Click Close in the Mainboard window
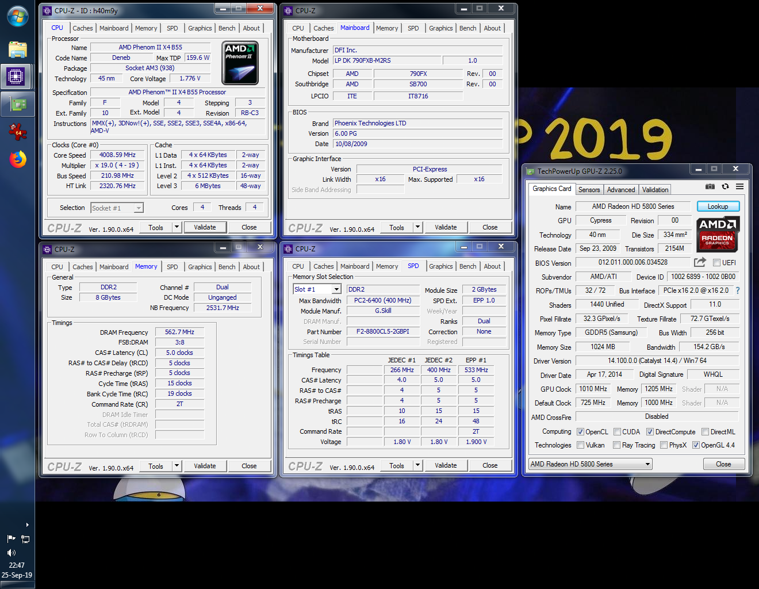 pyautogui.click(x=490, y=227)
